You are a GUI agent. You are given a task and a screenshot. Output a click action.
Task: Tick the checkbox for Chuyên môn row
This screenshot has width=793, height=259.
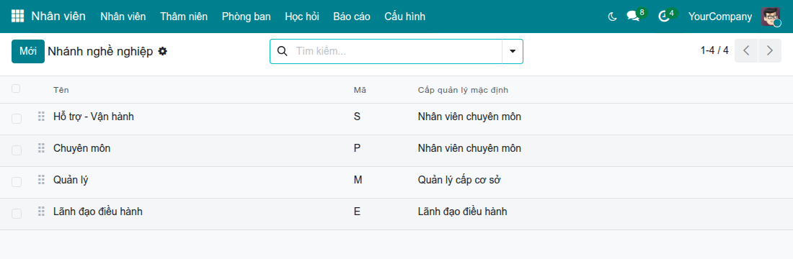pyautogui.click(x=17, y=150)
